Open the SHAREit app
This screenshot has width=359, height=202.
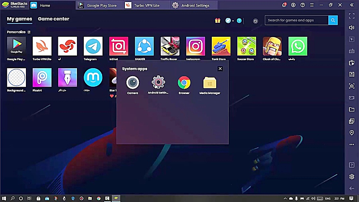point(144,46)
